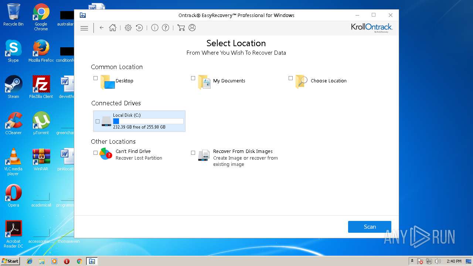Click the 'Choose Location' label
The image size is (473, 266).
coord(329,81)
